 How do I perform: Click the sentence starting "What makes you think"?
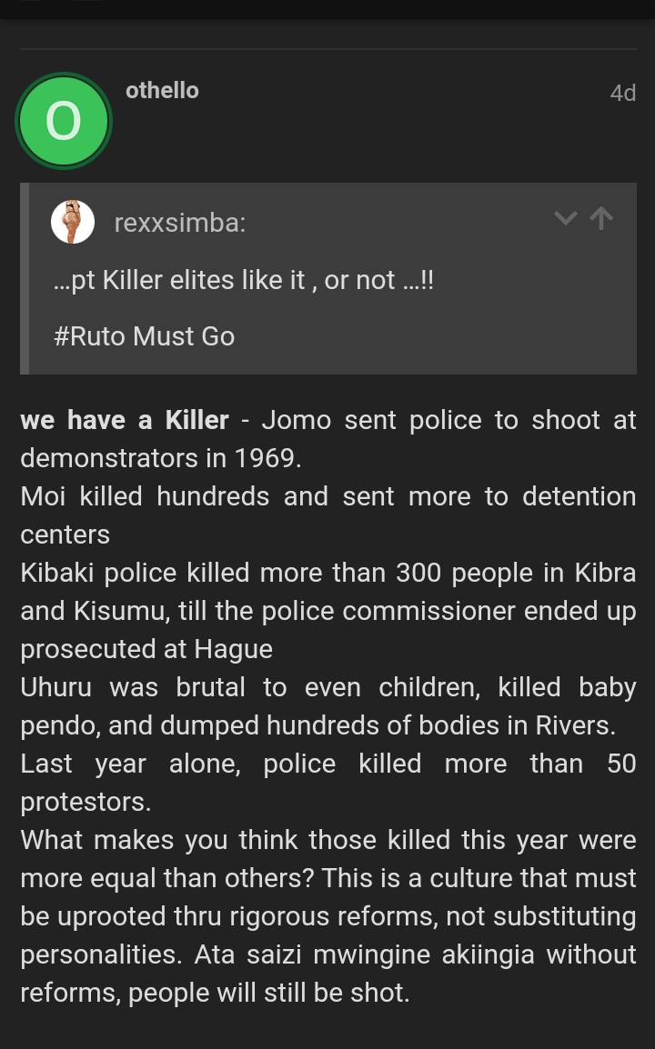pyautogui.click(x=327, y=840)
